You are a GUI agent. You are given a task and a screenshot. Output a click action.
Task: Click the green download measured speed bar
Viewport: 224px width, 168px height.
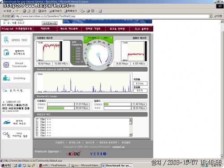[x=56, y=108]
